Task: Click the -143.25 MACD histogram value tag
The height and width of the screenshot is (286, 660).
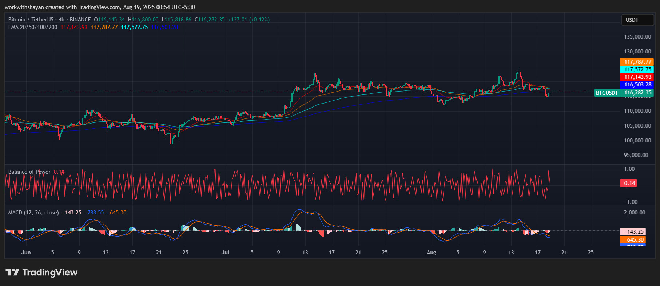Action: (633, 232)
